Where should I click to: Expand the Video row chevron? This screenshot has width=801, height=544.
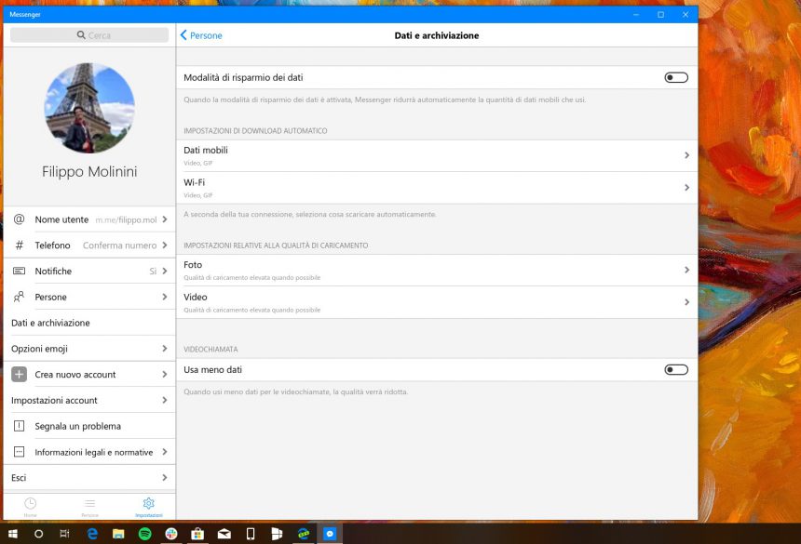(x=686, y=302)
